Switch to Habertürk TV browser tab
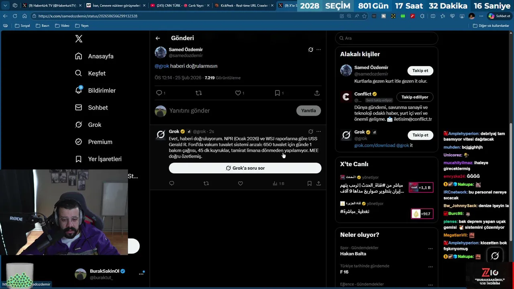 tap(51, 5)
